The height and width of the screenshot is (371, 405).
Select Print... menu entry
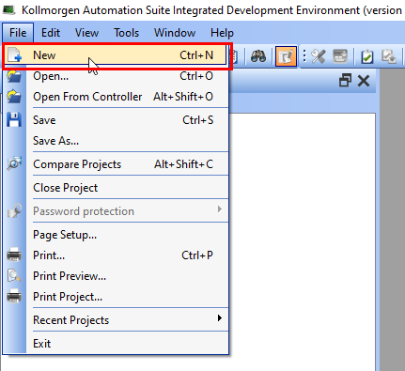(116, 255)
